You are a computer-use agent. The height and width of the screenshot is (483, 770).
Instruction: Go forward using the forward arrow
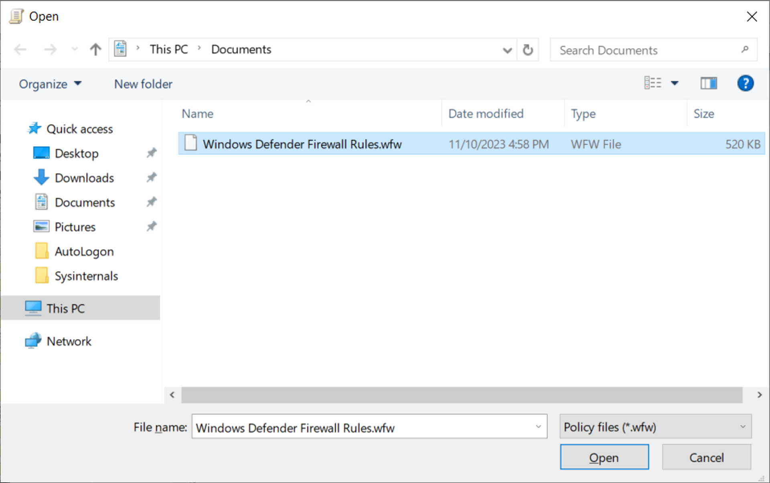(x=50, y=50)
